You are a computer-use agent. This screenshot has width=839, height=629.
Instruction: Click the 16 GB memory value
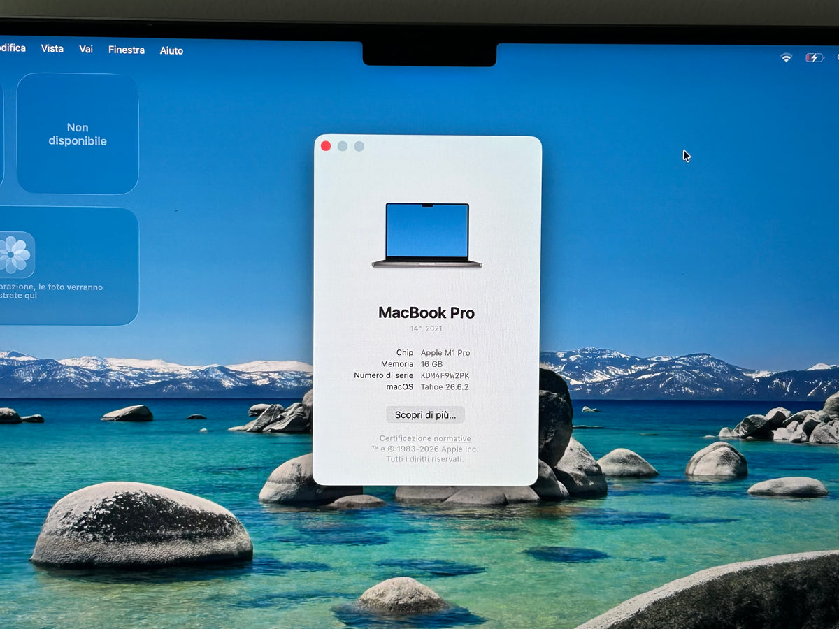point(431,364)
